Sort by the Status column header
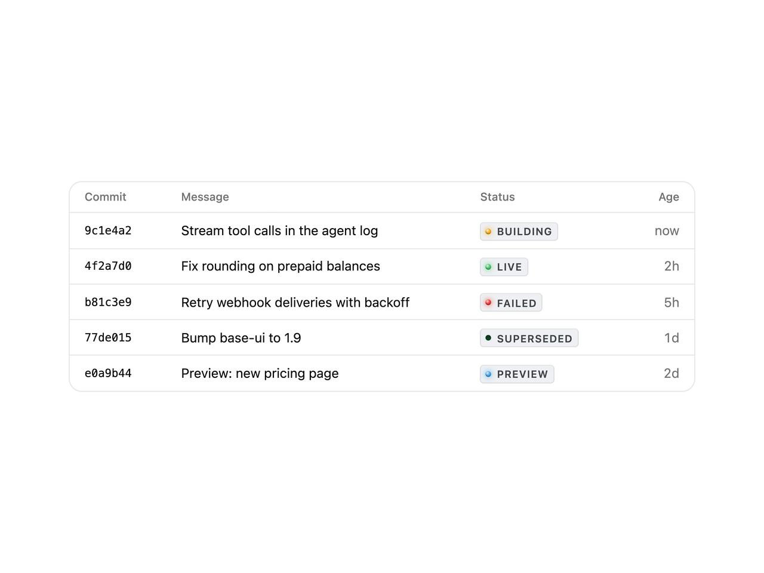The image size is (764, 573). 497,197
